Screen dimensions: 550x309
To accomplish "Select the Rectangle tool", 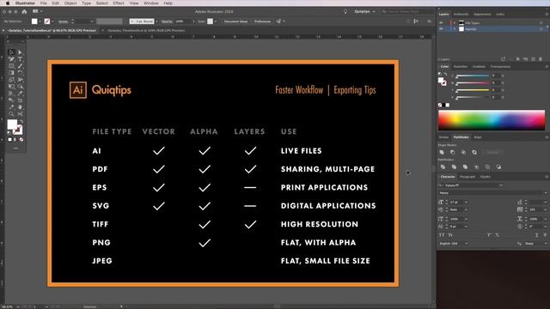I will coord(11,66).
